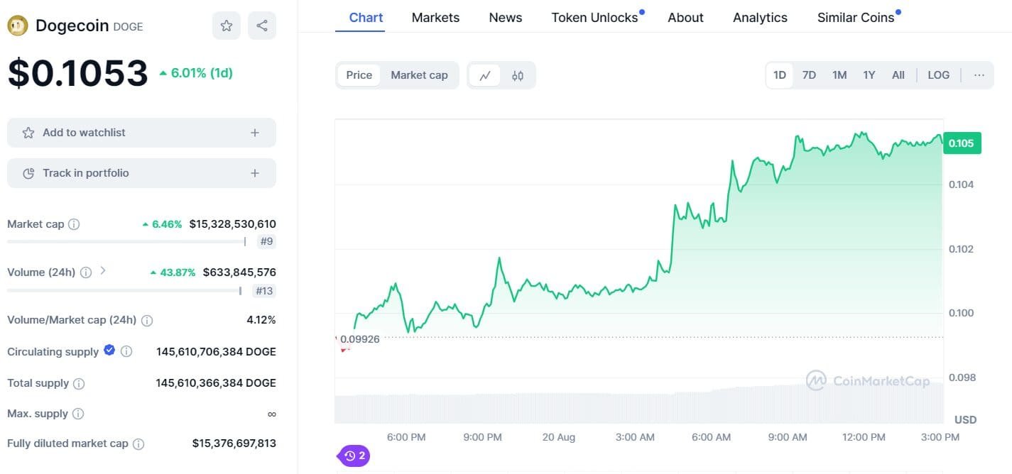Screen dimensions: 1012x474
Task: Click the purple clock badge showing 2
Action: point(353,456)
